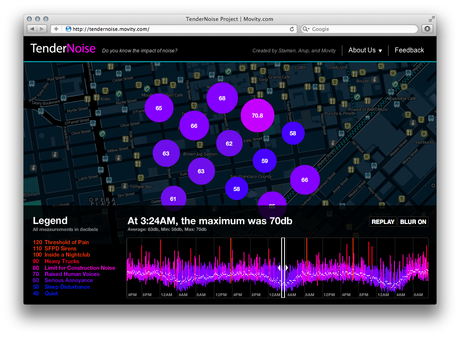Reload page using the address bar icon

[292, 29]
